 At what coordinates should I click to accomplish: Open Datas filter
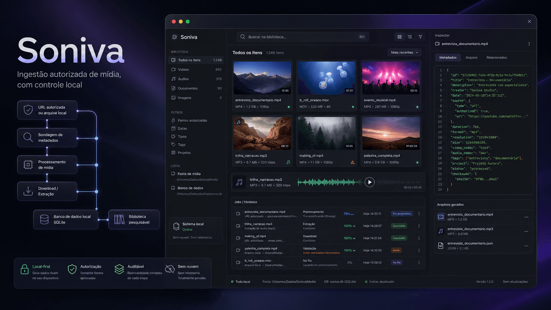tap(179, 128)
